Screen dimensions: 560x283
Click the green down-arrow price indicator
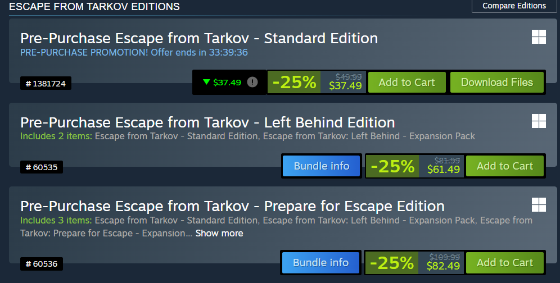coord(206,82)
